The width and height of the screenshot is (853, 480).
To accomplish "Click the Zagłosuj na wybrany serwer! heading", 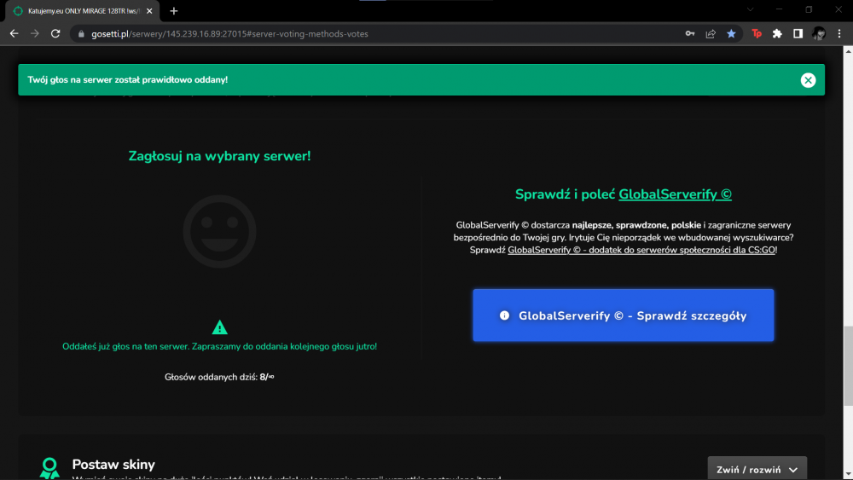I will (220, 156).
